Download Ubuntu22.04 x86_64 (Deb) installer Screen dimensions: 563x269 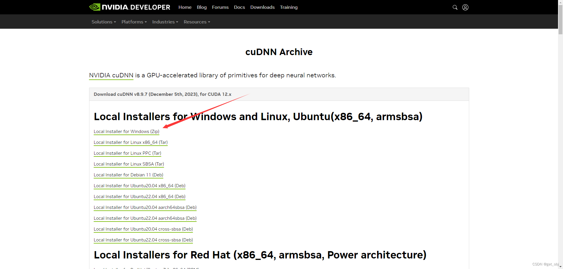pos(140,197)
